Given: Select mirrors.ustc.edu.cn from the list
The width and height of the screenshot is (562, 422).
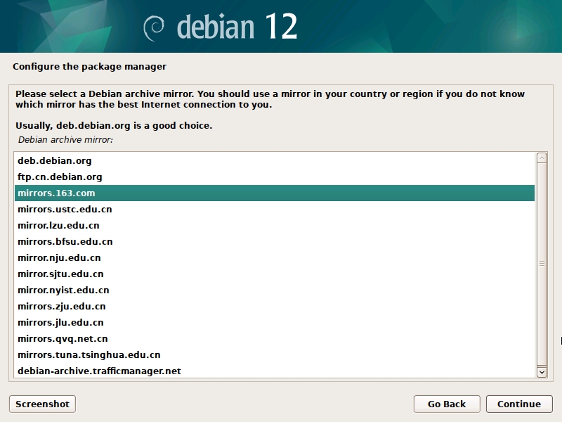Looking at the screenshot, I should (x=65, y=210).
